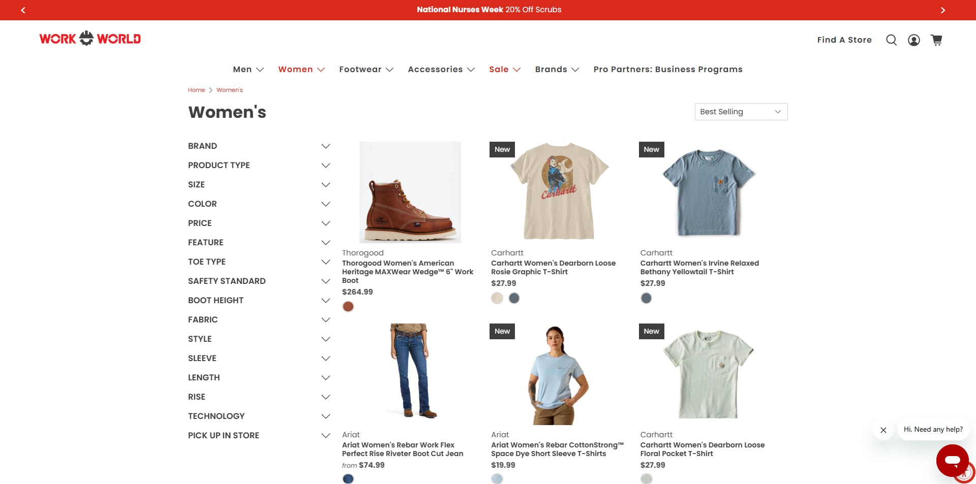Expand the TECHNOLOGY filter
Viewport: 976px width, 484px height.
pos(259,416)
